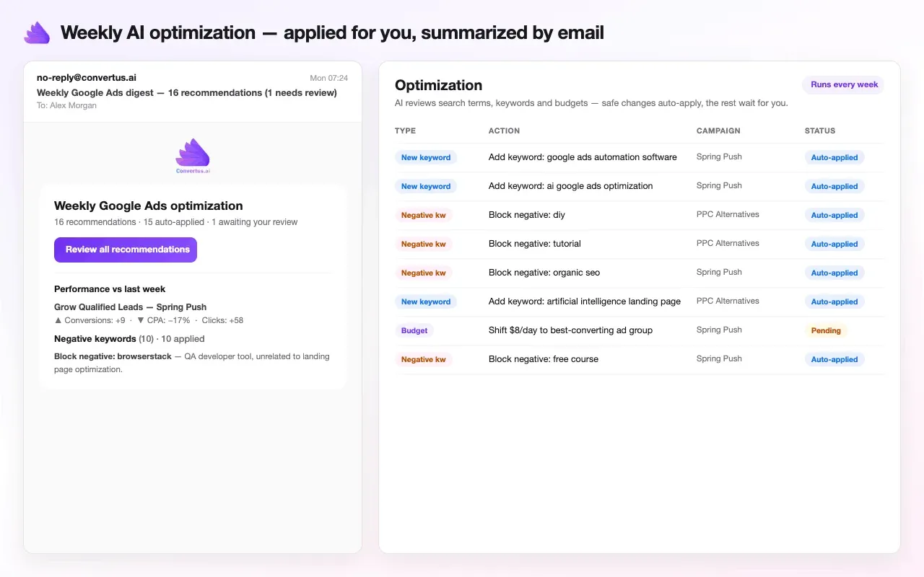Viewport: 924px width, 577px height.
Task: Click the Optimization panel heading
Action: point(438,85)
